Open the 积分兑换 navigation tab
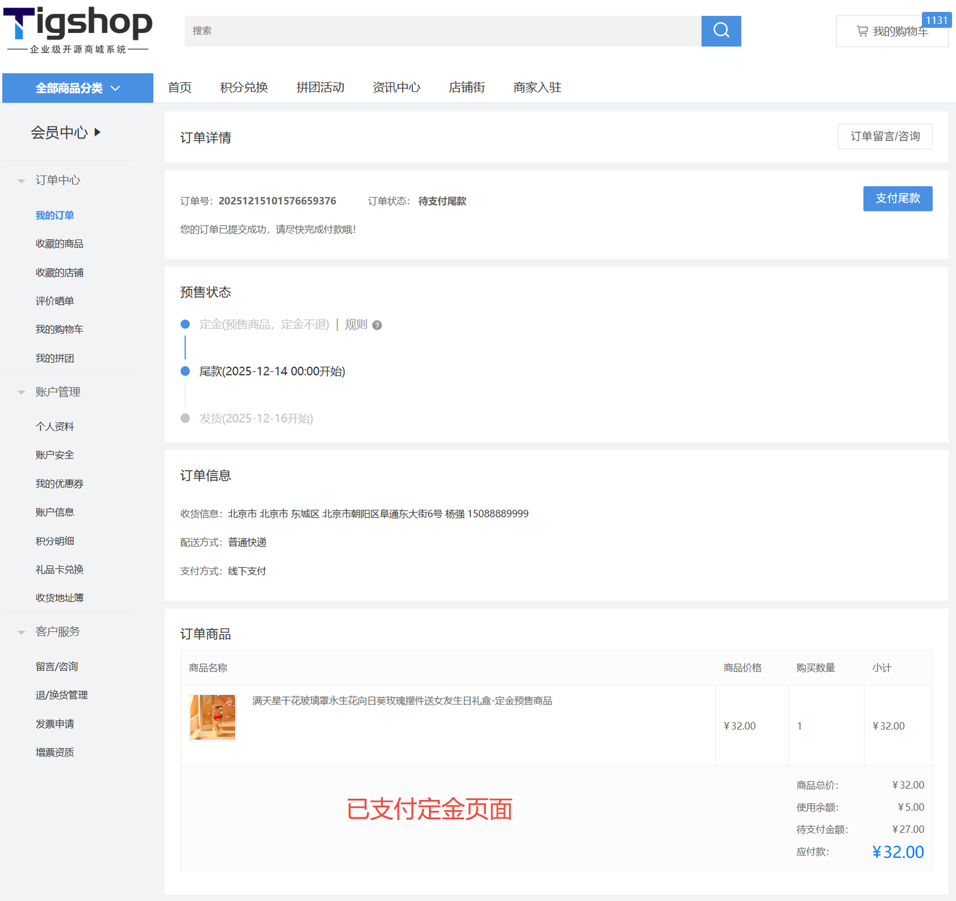Viewport: 956px width, 901px height. point(244,88)
